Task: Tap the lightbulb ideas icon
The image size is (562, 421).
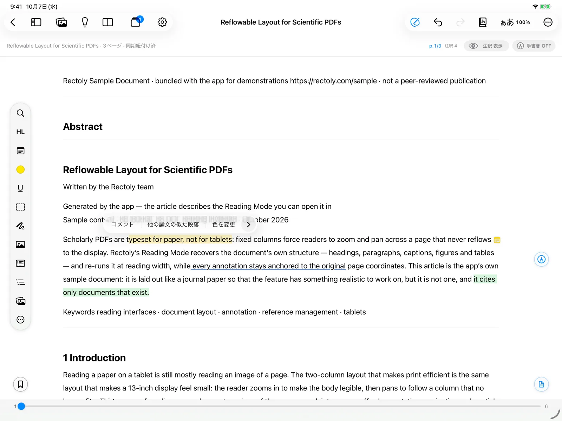Action: coord(85,22)
